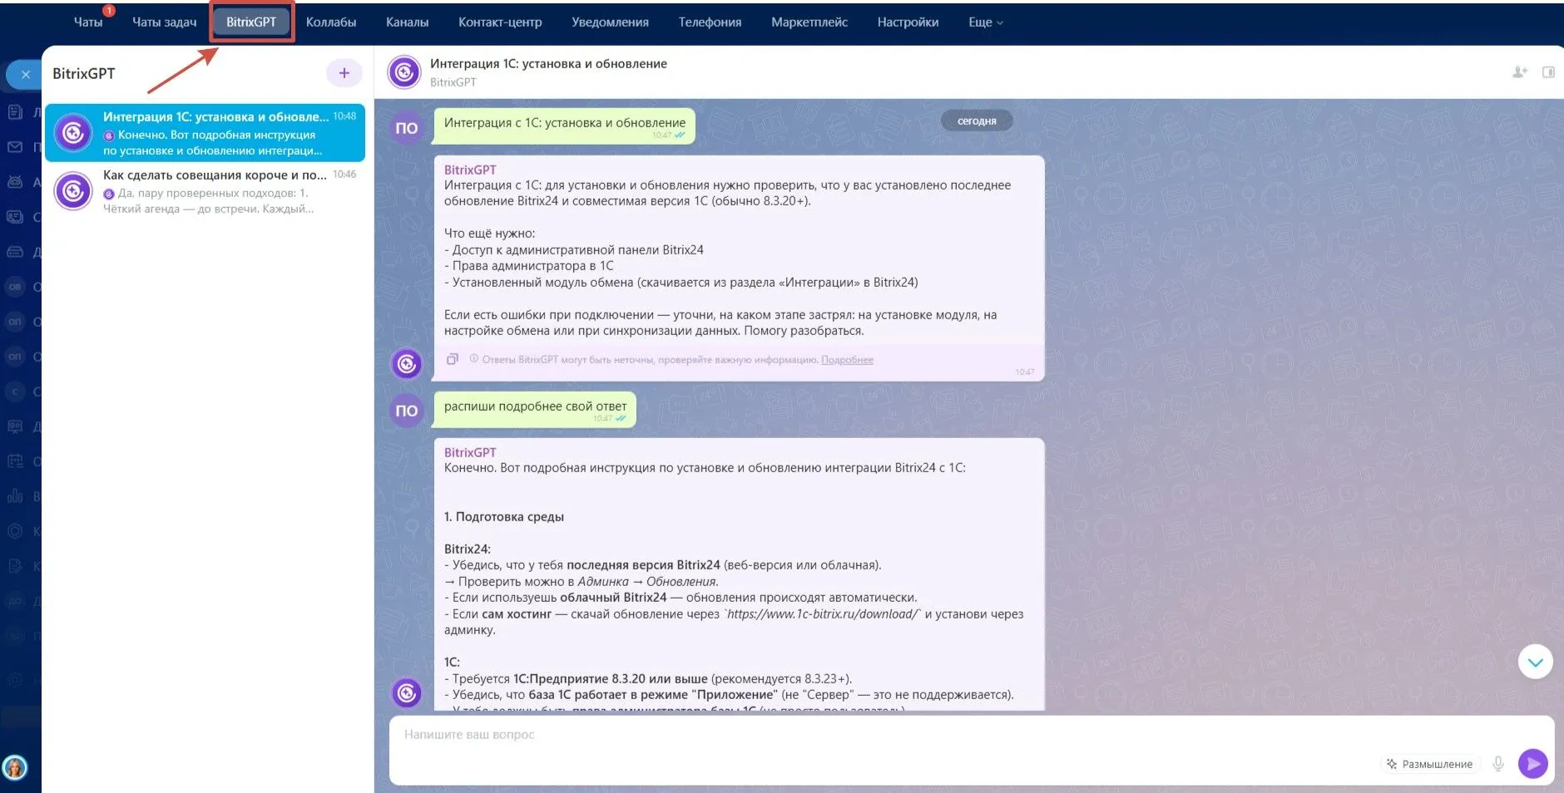Copy the first BitrixGPT answer via copy icon

452,359
